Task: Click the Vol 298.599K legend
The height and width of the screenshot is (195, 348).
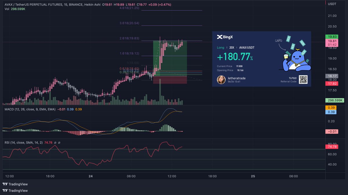Action: (x=15, y=9)
